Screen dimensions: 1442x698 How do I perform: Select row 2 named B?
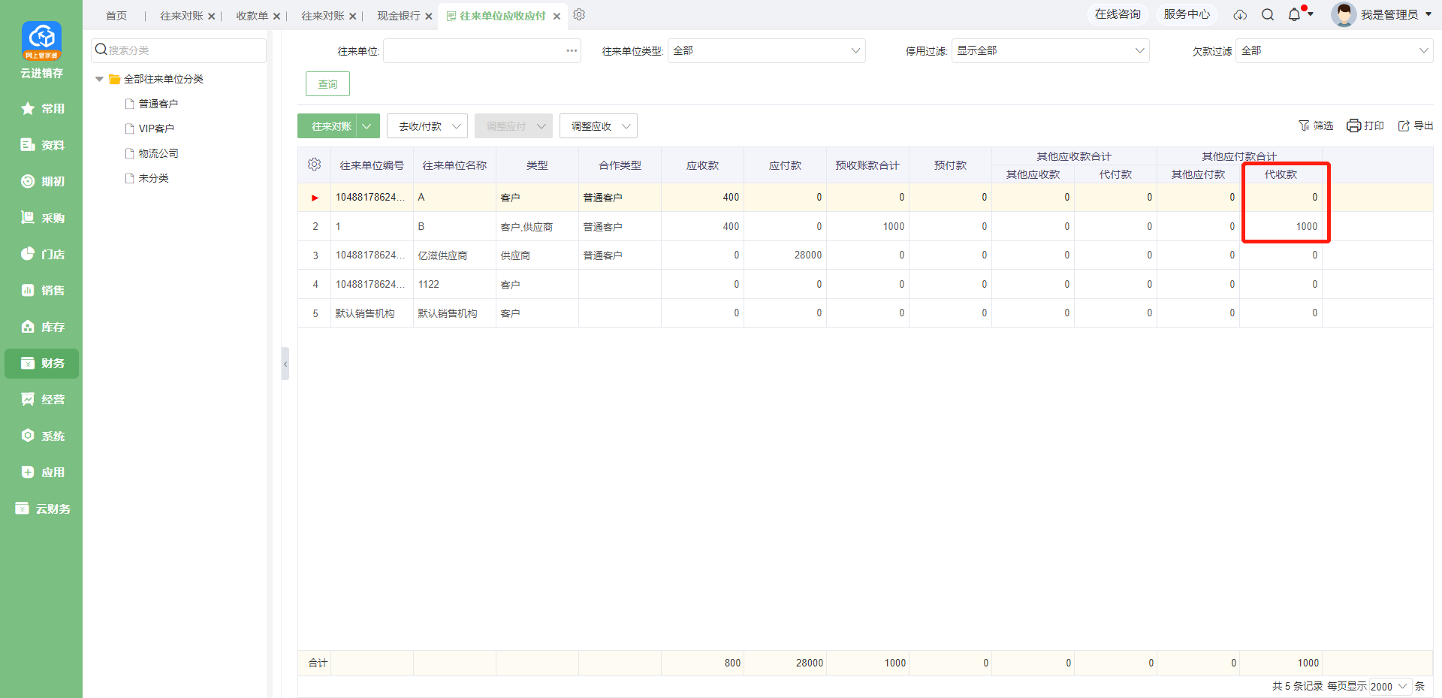(865, 226)
